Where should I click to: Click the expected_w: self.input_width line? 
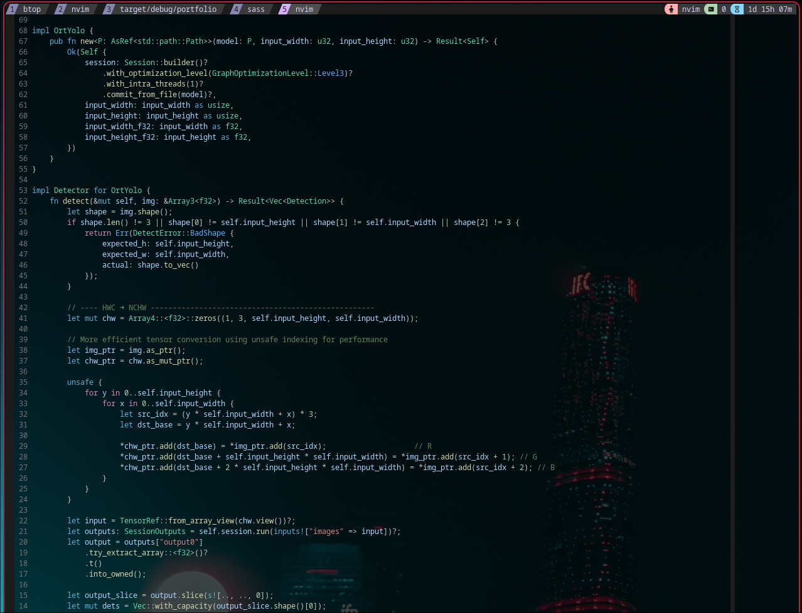pos(166,254)
